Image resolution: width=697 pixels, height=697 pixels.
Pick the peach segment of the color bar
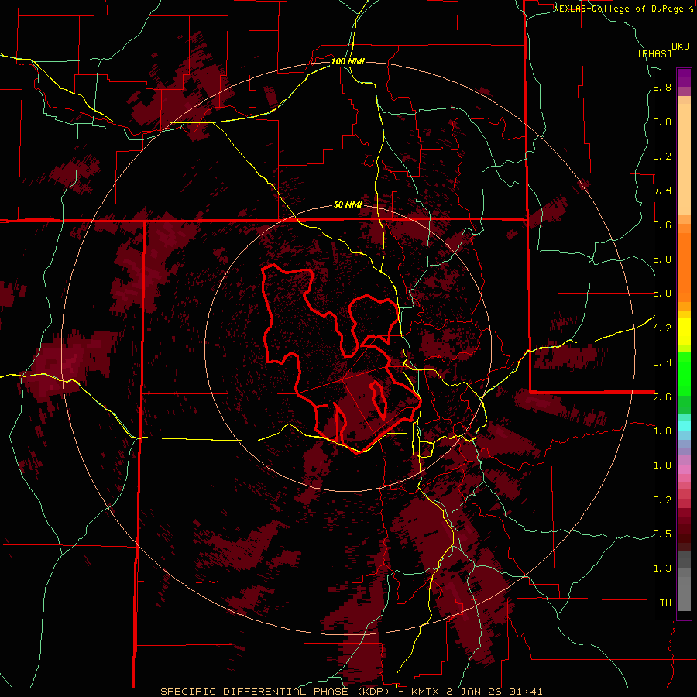point(684,158)
